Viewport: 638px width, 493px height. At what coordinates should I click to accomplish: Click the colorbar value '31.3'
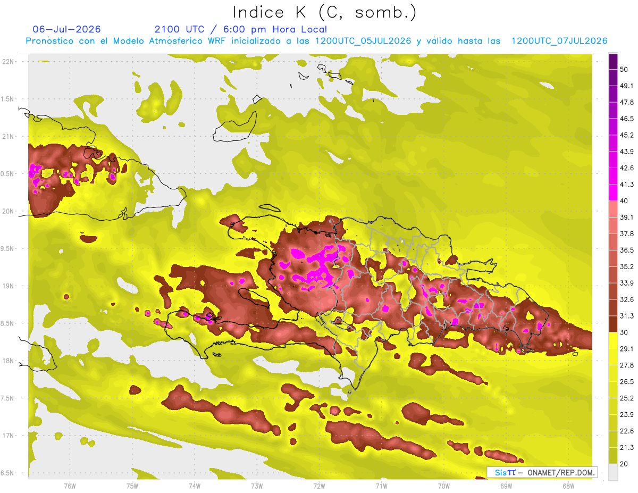[x=627, y=316]
